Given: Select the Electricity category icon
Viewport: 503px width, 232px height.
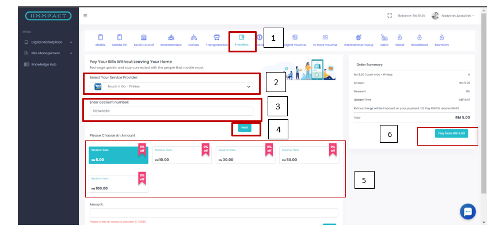Looking at the screenshot, I should click(x=441, y=39).
